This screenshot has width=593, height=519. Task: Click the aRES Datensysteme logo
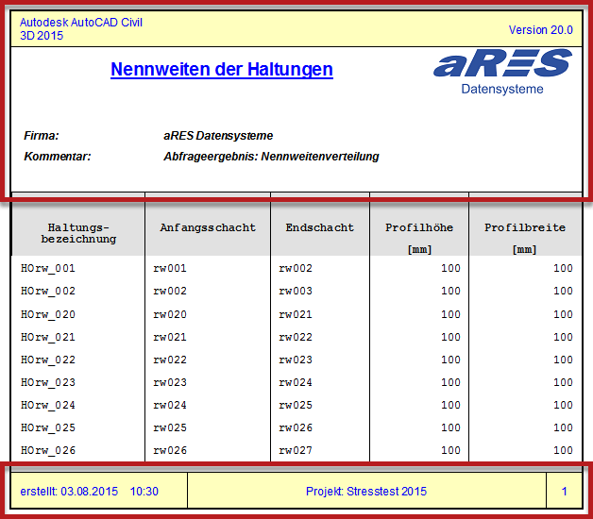(x=502, y=72)
